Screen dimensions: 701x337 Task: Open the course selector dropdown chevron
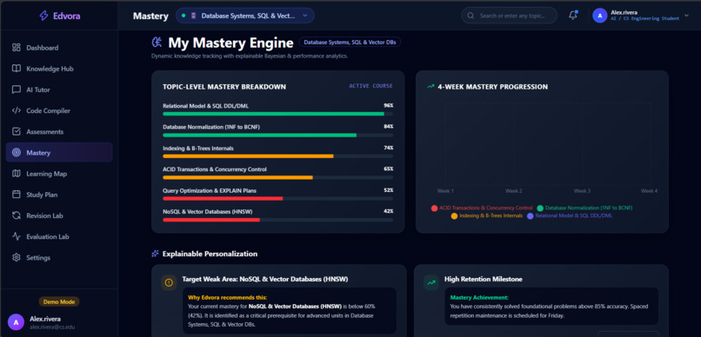pos(305,16)
